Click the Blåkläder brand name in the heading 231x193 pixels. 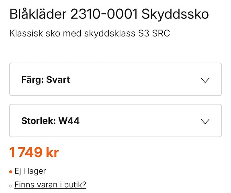[x=38, y=14]
